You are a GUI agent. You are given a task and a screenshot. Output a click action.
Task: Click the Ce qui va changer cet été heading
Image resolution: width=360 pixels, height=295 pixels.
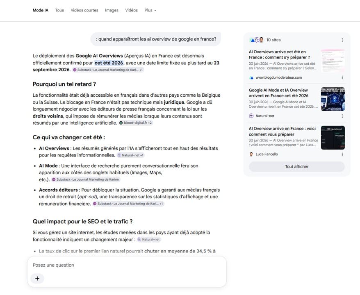coord(69,137)
